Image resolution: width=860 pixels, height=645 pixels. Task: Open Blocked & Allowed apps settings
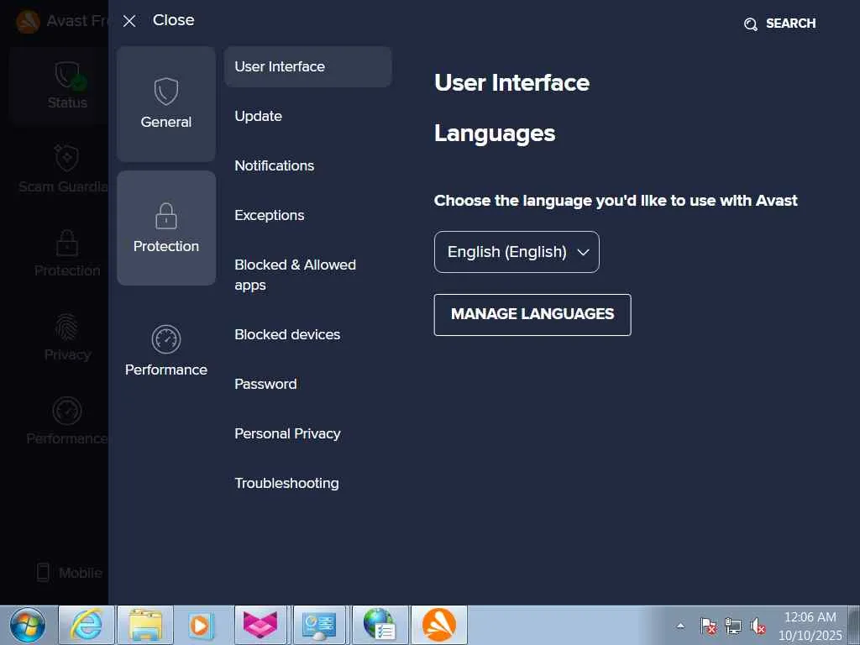(295, 275)
